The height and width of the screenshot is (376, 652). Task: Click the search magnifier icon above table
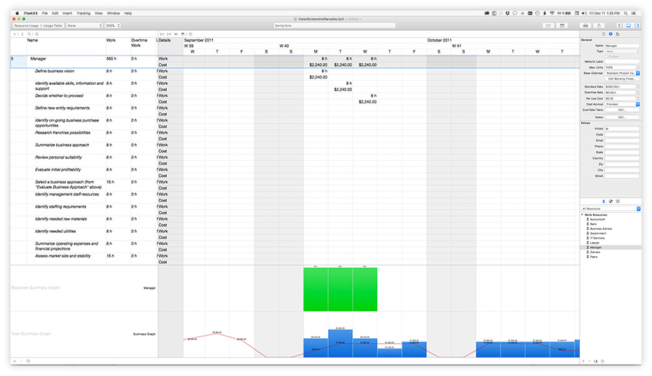point(29,34)
